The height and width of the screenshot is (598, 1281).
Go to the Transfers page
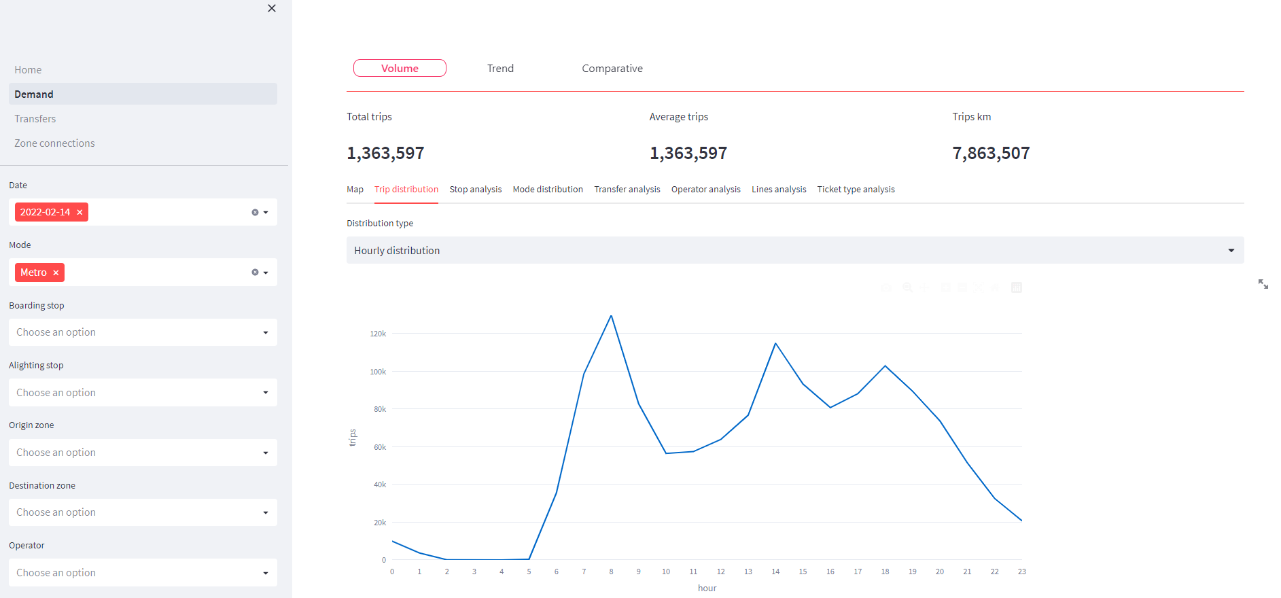click(x=35, y=119)
